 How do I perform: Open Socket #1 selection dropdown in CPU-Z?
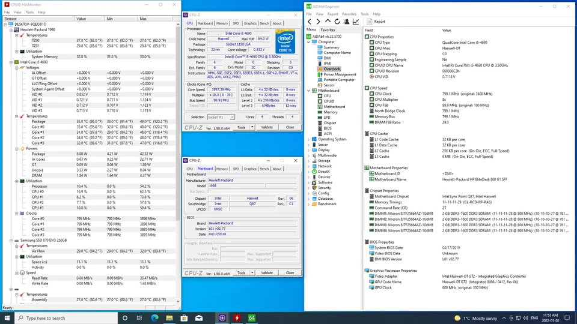pyautogui.click(x=232, y=117)
